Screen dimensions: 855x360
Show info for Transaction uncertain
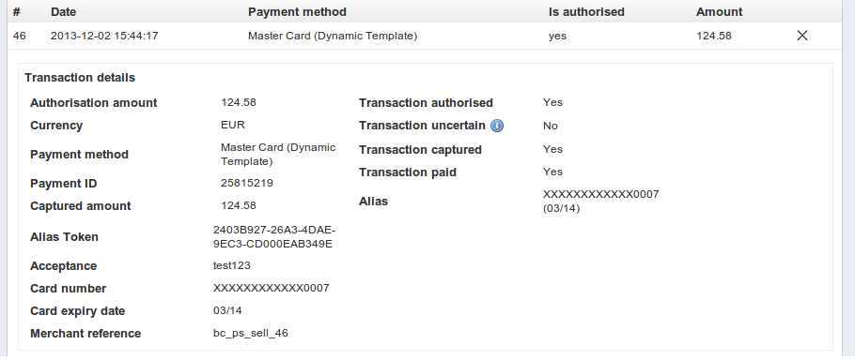click(497, 127)
